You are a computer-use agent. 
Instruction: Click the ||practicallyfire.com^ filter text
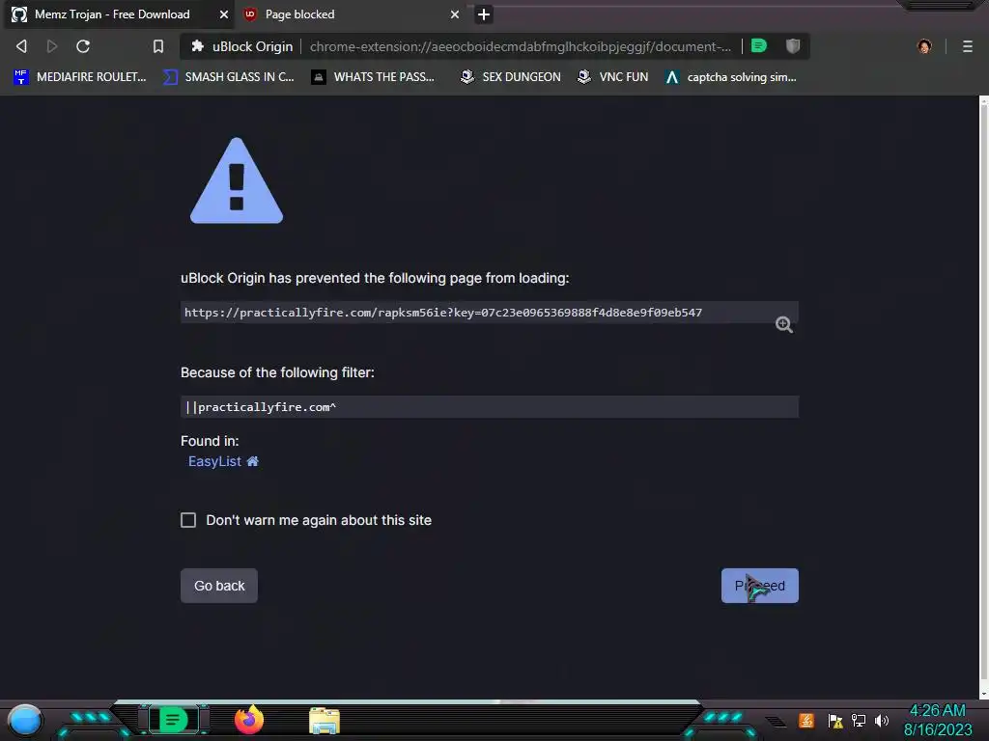coord(261,407)
